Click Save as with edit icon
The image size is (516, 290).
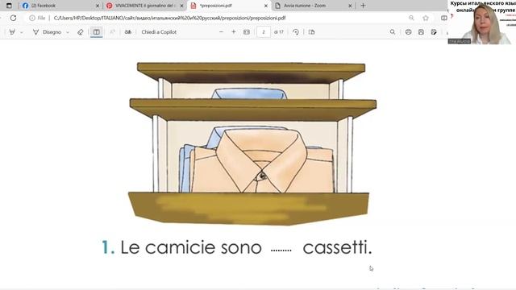point(434,32)
